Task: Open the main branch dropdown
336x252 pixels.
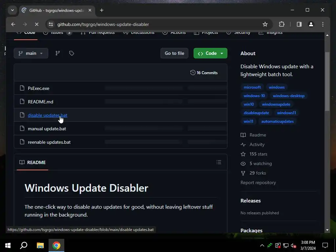Action: 31,53
